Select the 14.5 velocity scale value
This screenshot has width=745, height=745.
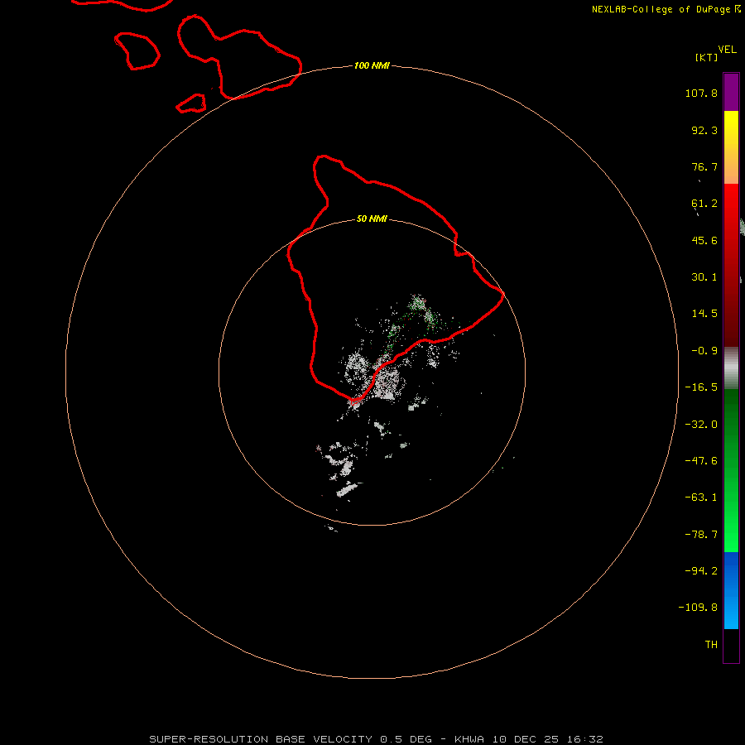pos(704,314)
